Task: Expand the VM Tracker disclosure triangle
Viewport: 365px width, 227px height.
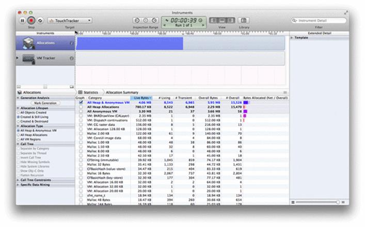Action: (x=18, y=58)
